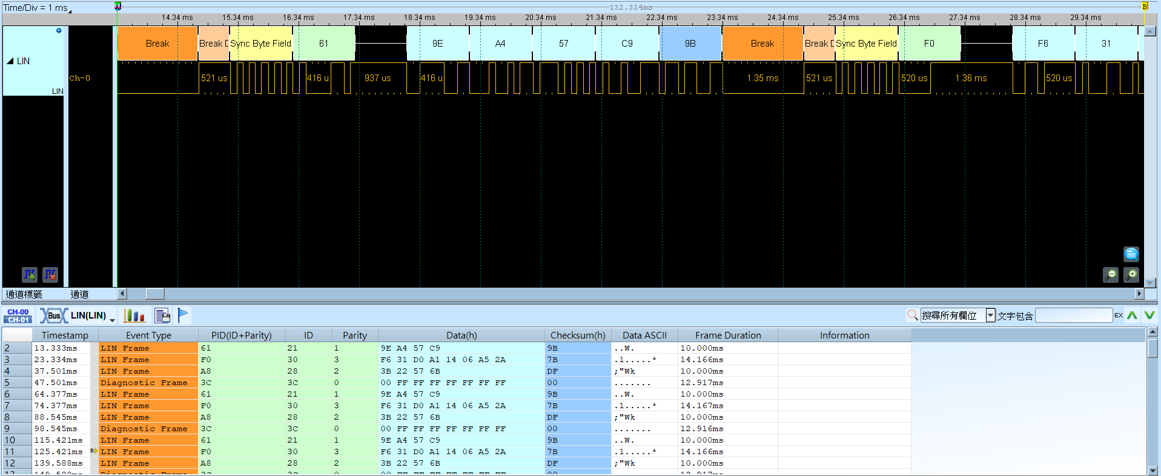The image size is (1161, 476).
Task: Click the Frame Duration column header
Action: click(728, 335)
